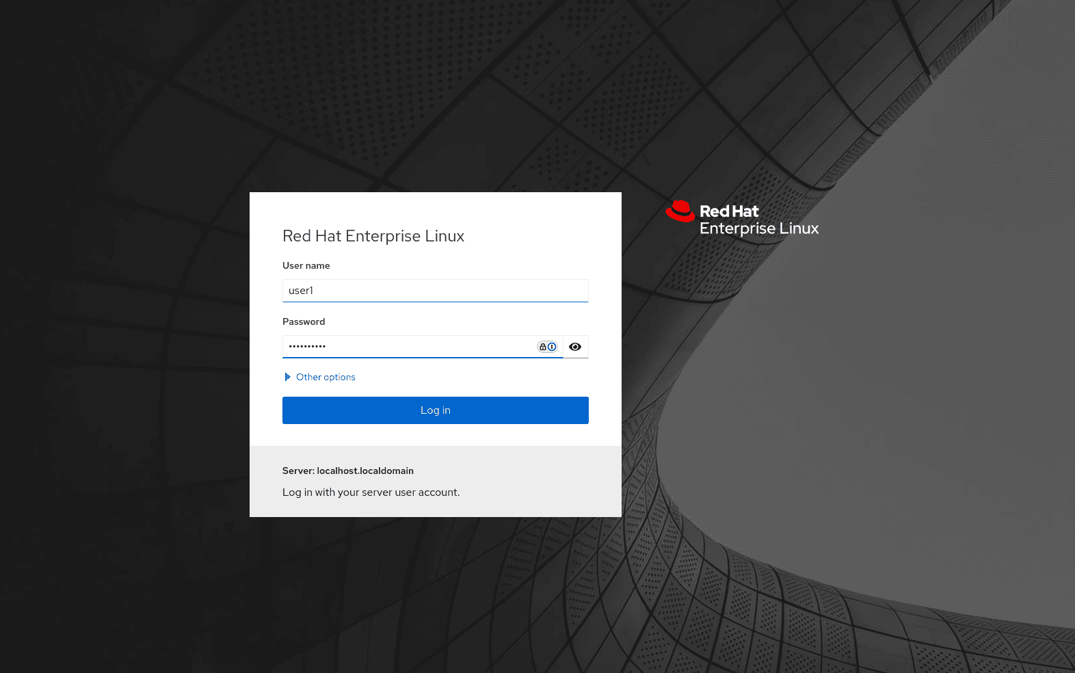The width and height of the screenshot is (1075, 673).
Task: Click the password manager icon in the Password field
Action: coord(547,347)
